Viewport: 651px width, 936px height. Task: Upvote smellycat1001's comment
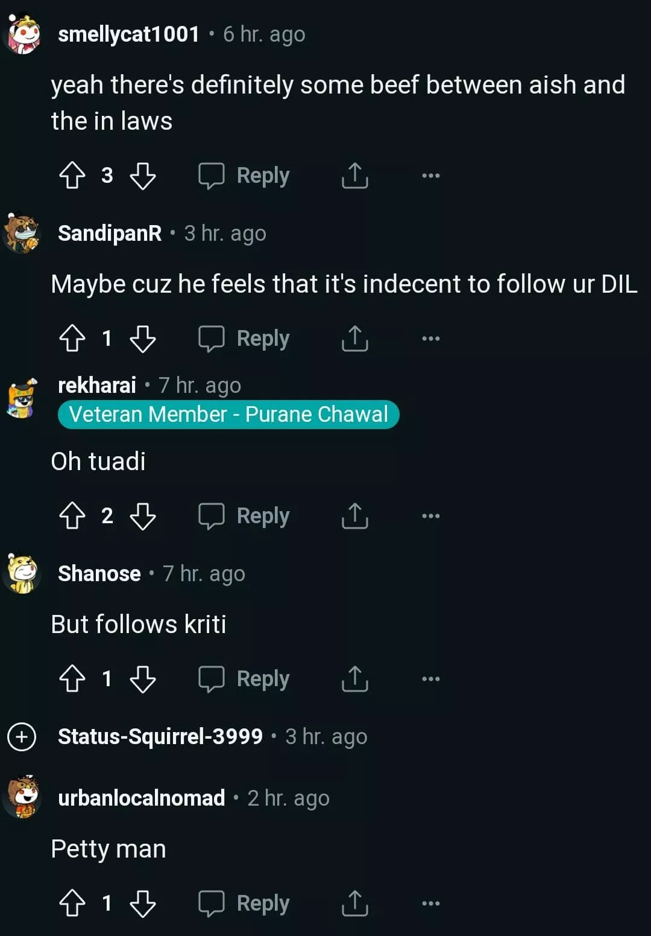point(72,176)
